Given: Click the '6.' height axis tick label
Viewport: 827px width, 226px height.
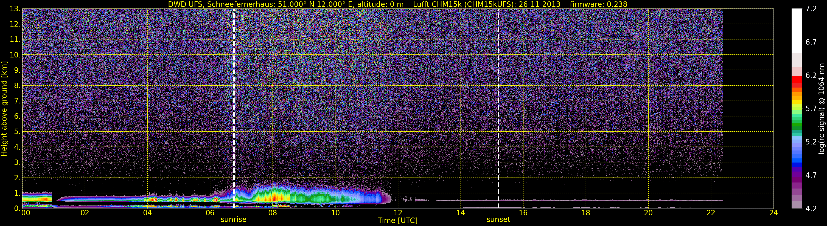Looking at the screenshot, I should point(17,117).
